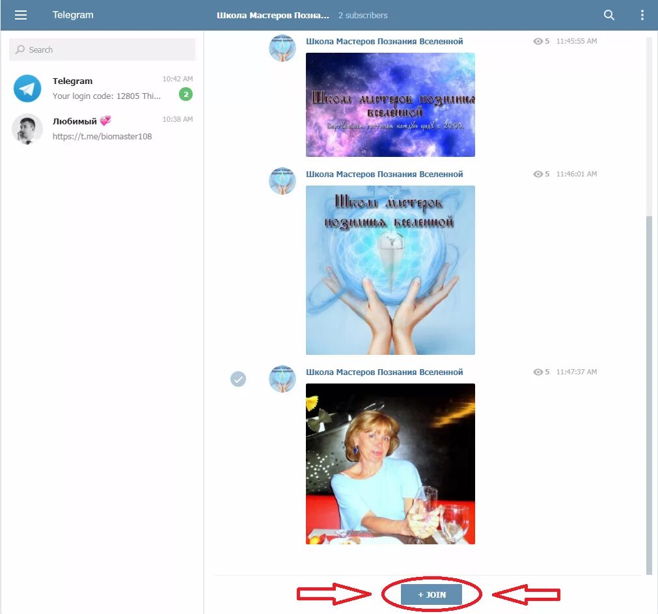Click the search magnifier icon in header

click(x=609, y=15)
